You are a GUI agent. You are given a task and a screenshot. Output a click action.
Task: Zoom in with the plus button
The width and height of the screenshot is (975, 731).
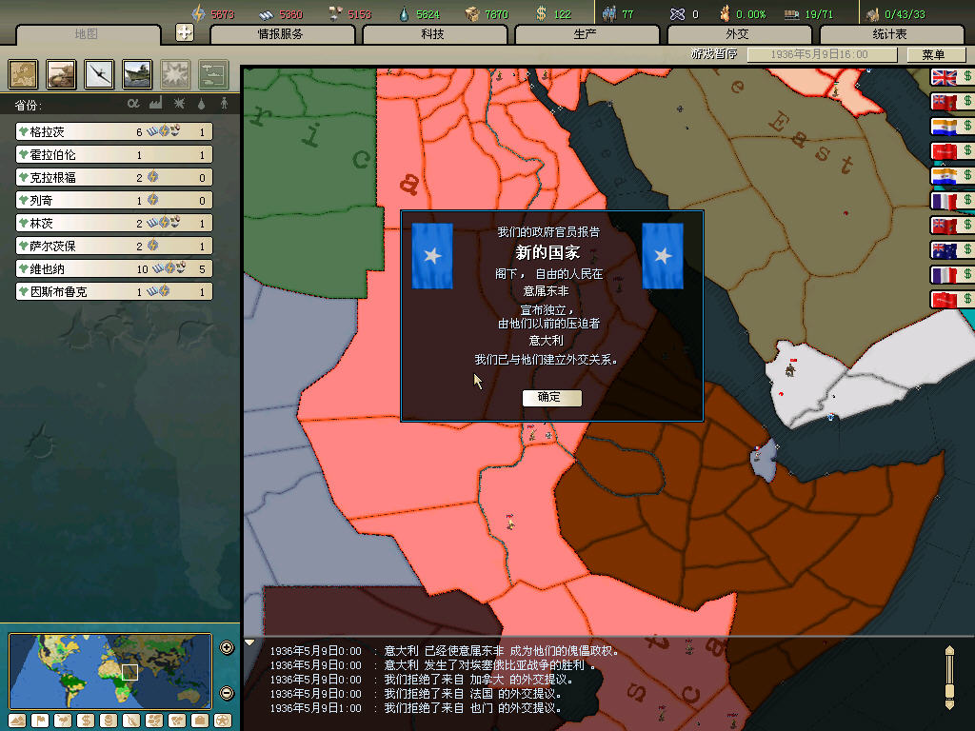click(x=227, y=648)
